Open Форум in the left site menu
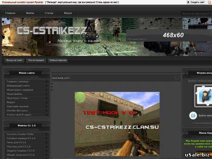The image size is (212, 159). pos(11,102)
